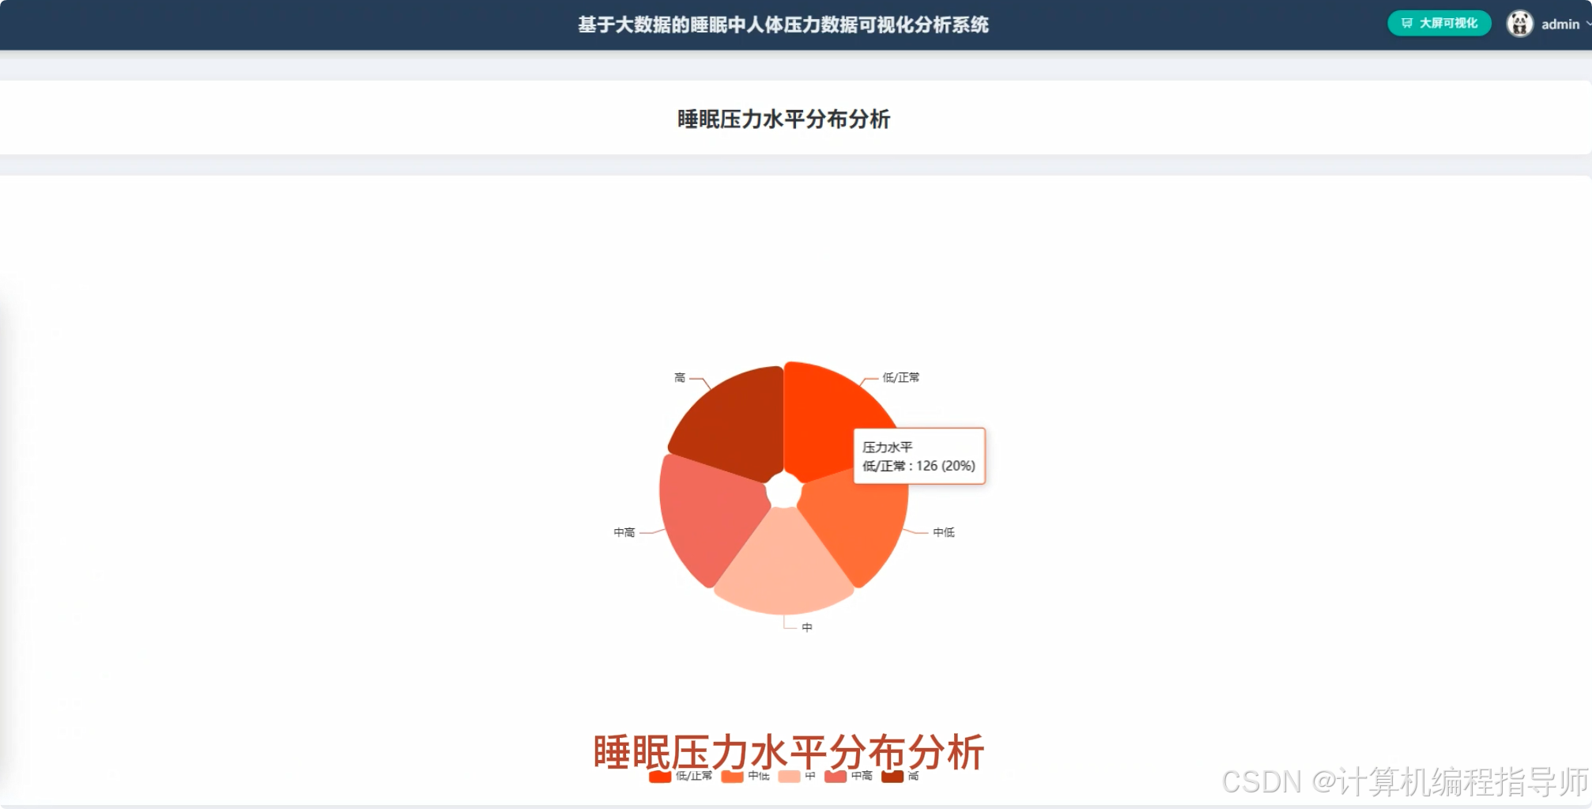This screenshot has width=1592, height=809.
Task: Click the big-screen icon inside 大屏可视化 button
Action: click(1407, 23)
